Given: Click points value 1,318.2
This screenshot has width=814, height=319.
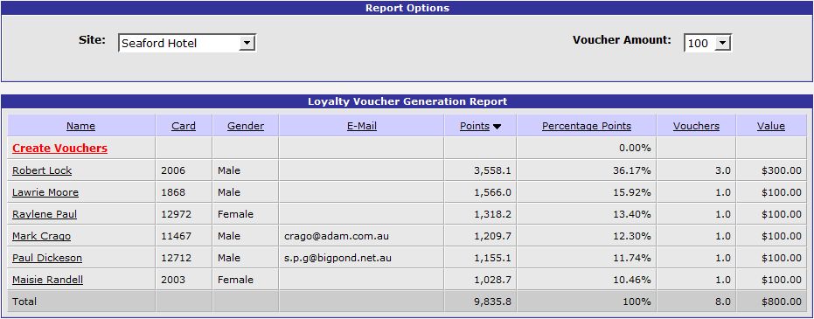Looking at the screenshot, I should tap(492, 214).
